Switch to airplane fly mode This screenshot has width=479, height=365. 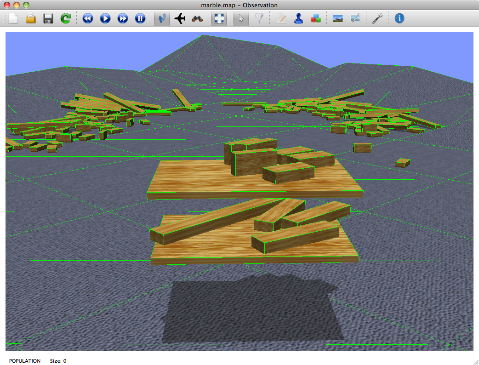coord(180,18)
